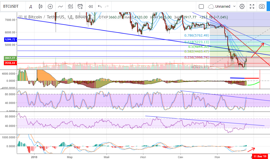The height and width of the screenshot is (159, 270).
Task: Open the indicators menu
Action: coord(60,6)
